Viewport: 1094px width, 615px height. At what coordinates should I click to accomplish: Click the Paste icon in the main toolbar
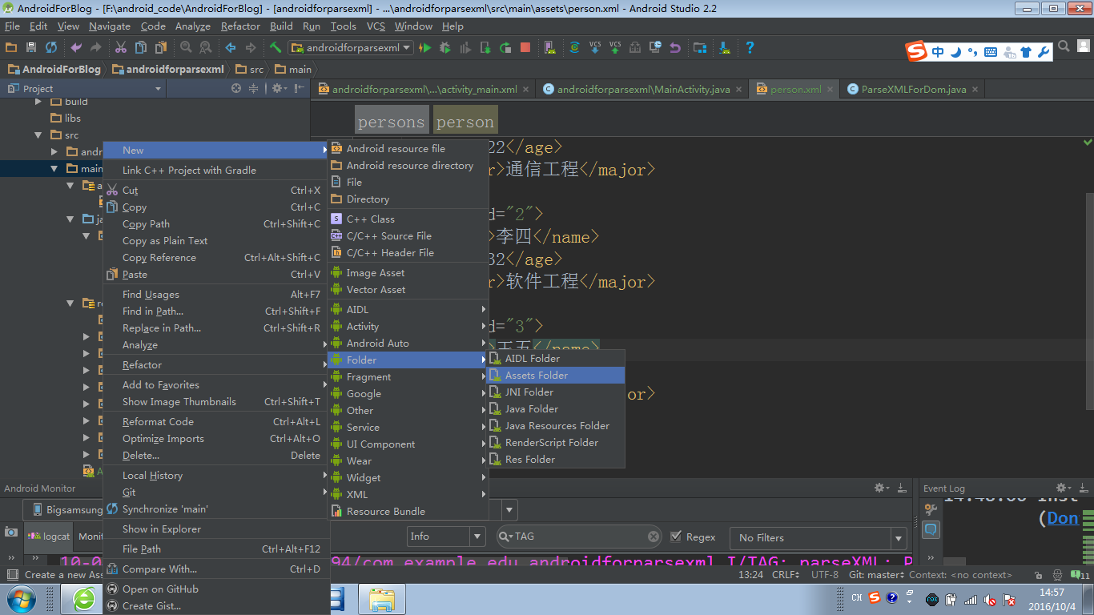pos(161,47)
